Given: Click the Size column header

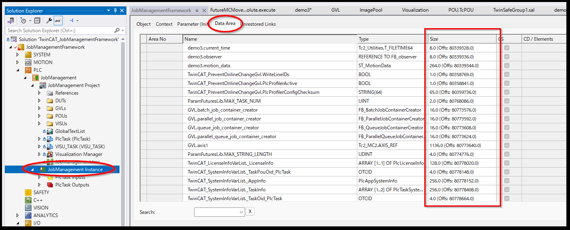Looking at the screenshot, I should (461, 39).
